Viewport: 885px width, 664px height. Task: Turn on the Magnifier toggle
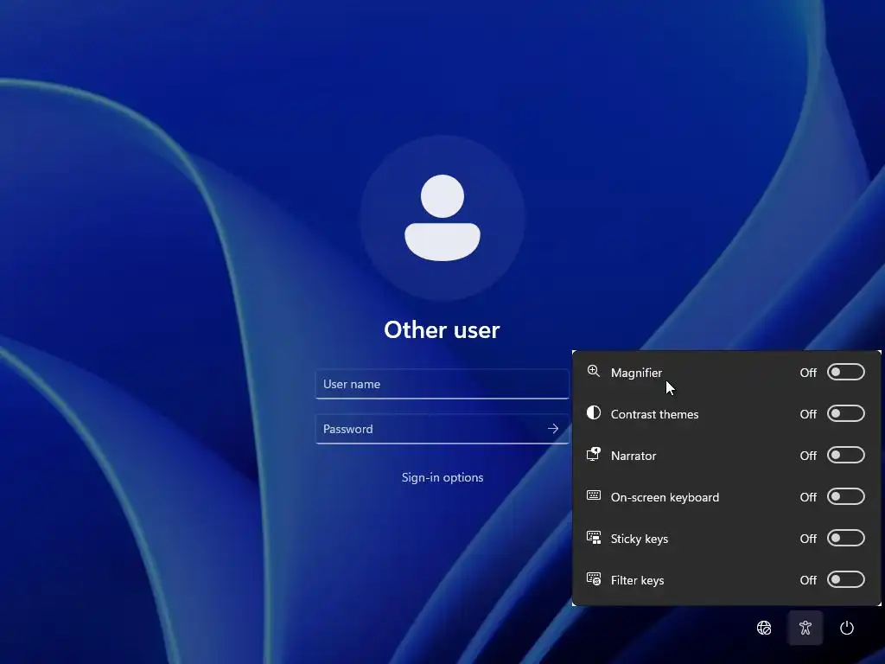click(x=845, y=372)
